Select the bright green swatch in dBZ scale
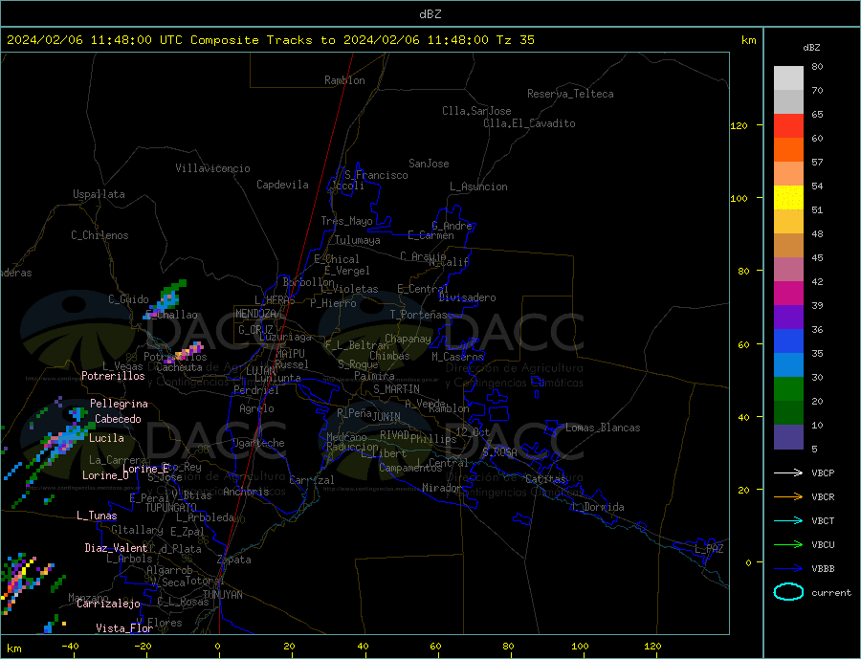Screen dimensions: 861x659 tap(788, 389)
